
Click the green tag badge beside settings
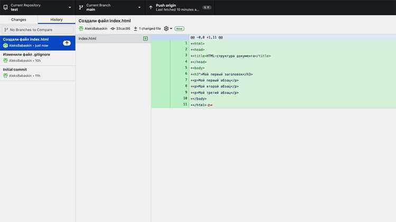click(180, 28)
